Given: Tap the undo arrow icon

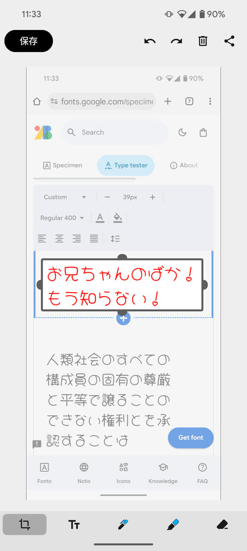Looking at the screenshot, I should pos(149,41).
